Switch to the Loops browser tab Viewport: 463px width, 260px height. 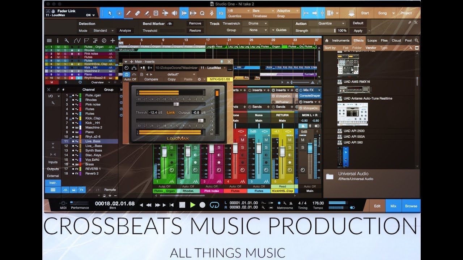(x=372, y=40)
